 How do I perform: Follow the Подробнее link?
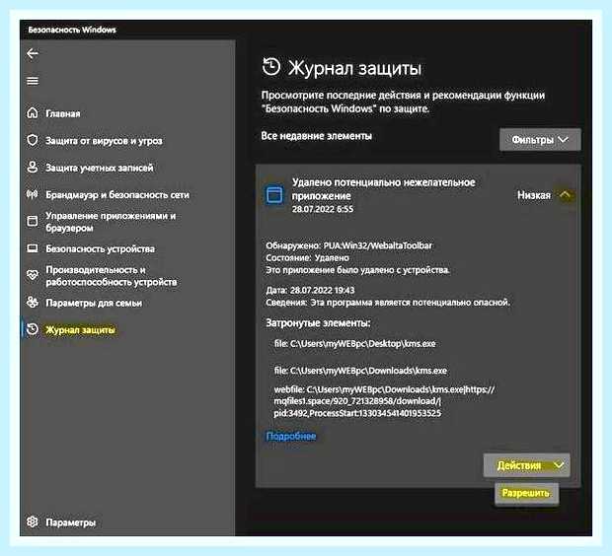coord(291,436)
